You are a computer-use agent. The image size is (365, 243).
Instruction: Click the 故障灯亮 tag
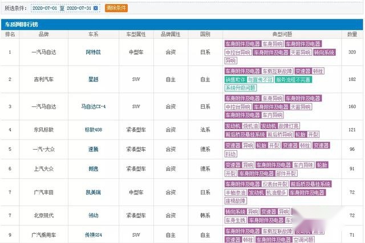click(x=289, y=126)
